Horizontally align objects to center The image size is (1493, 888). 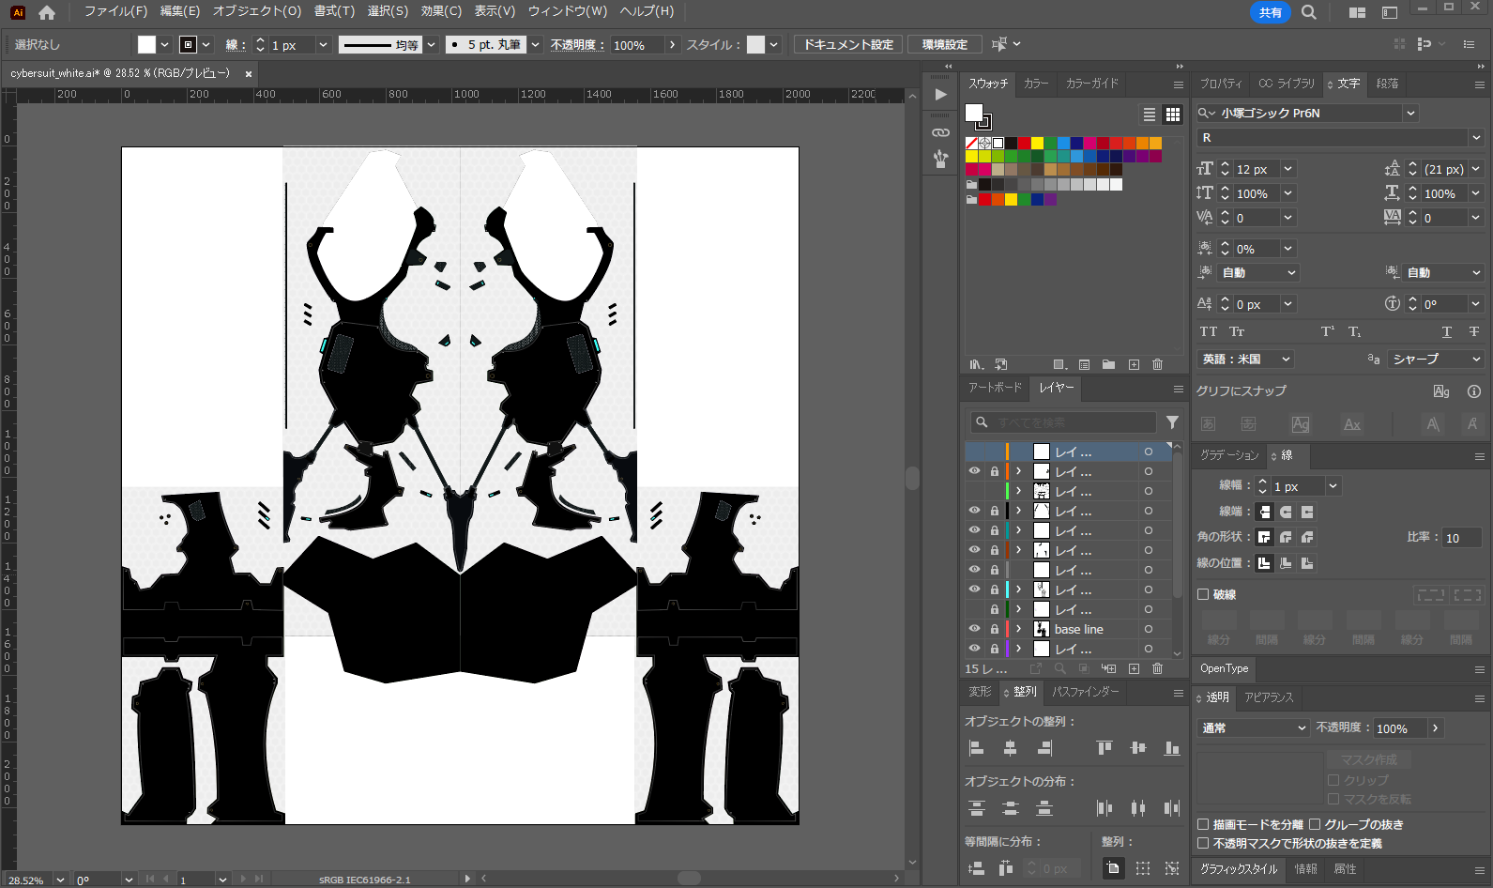pyautogui.click(x=1011, y=748)
